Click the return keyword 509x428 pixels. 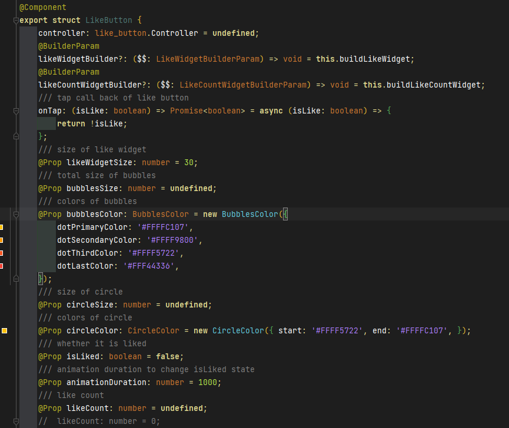71,124
